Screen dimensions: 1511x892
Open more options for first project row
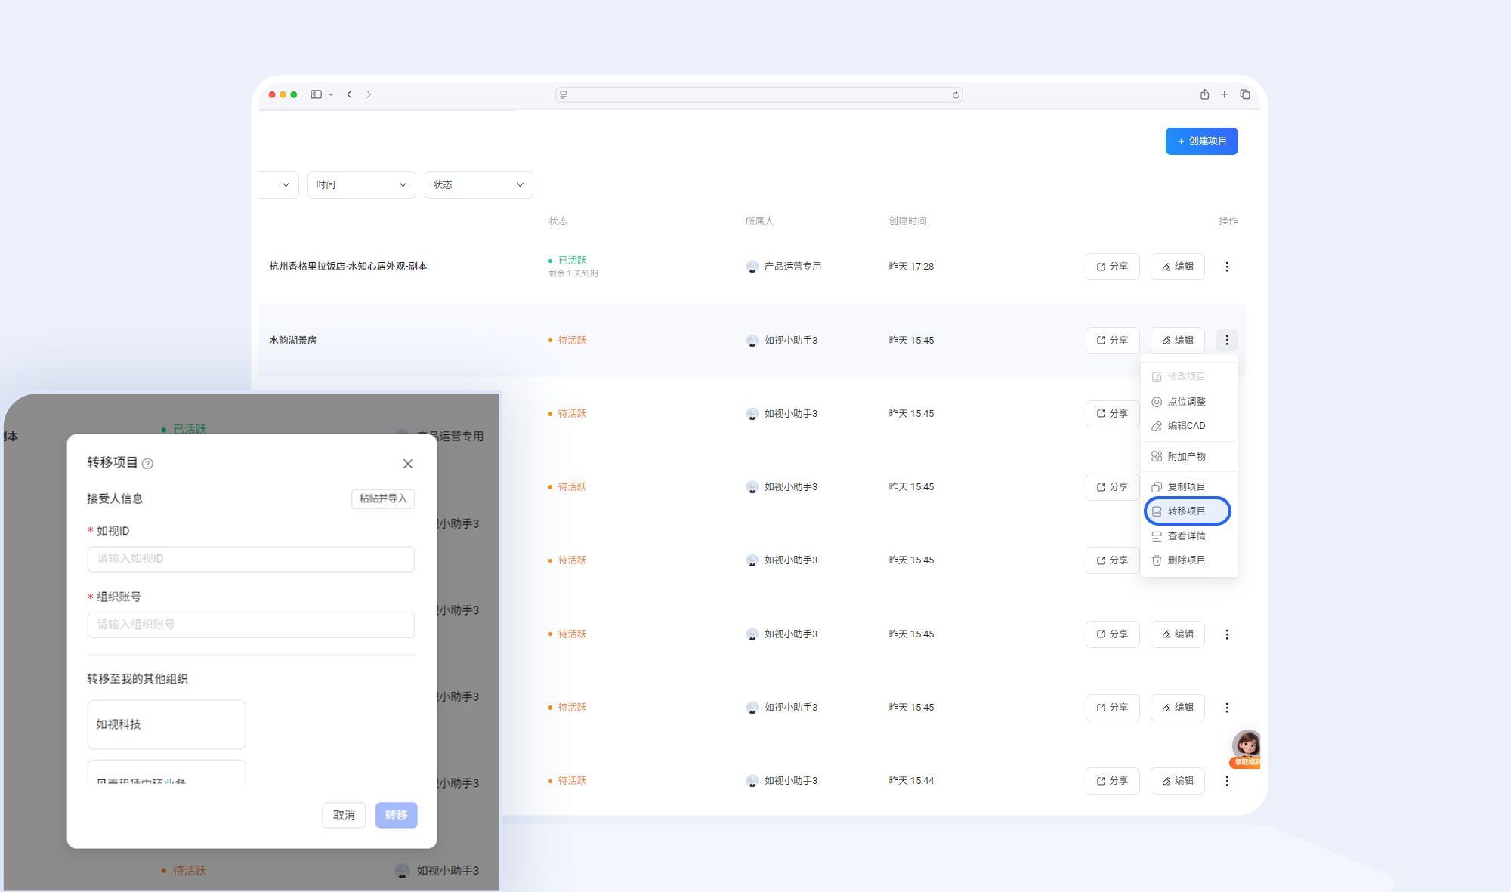1227,267
